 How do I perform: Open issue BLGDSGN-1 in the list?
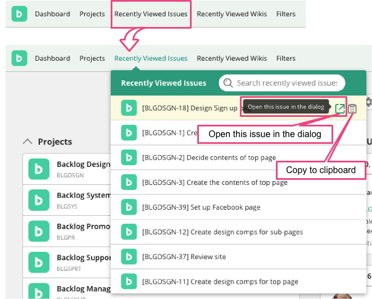[x=170, y=133]
